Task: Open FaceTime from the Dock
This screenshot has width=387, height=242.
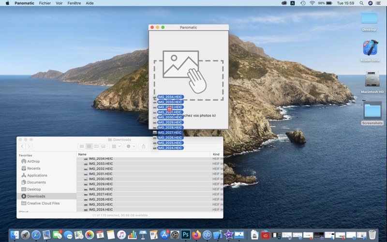Action: pos(57,235)
